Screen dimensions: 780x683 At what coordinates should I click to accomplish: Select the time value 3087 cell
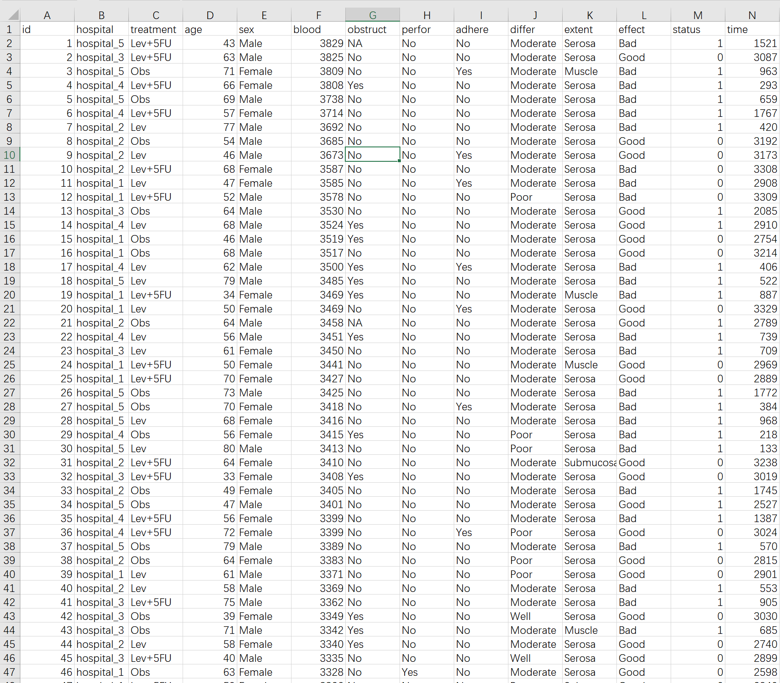click(x=752, y=57)
